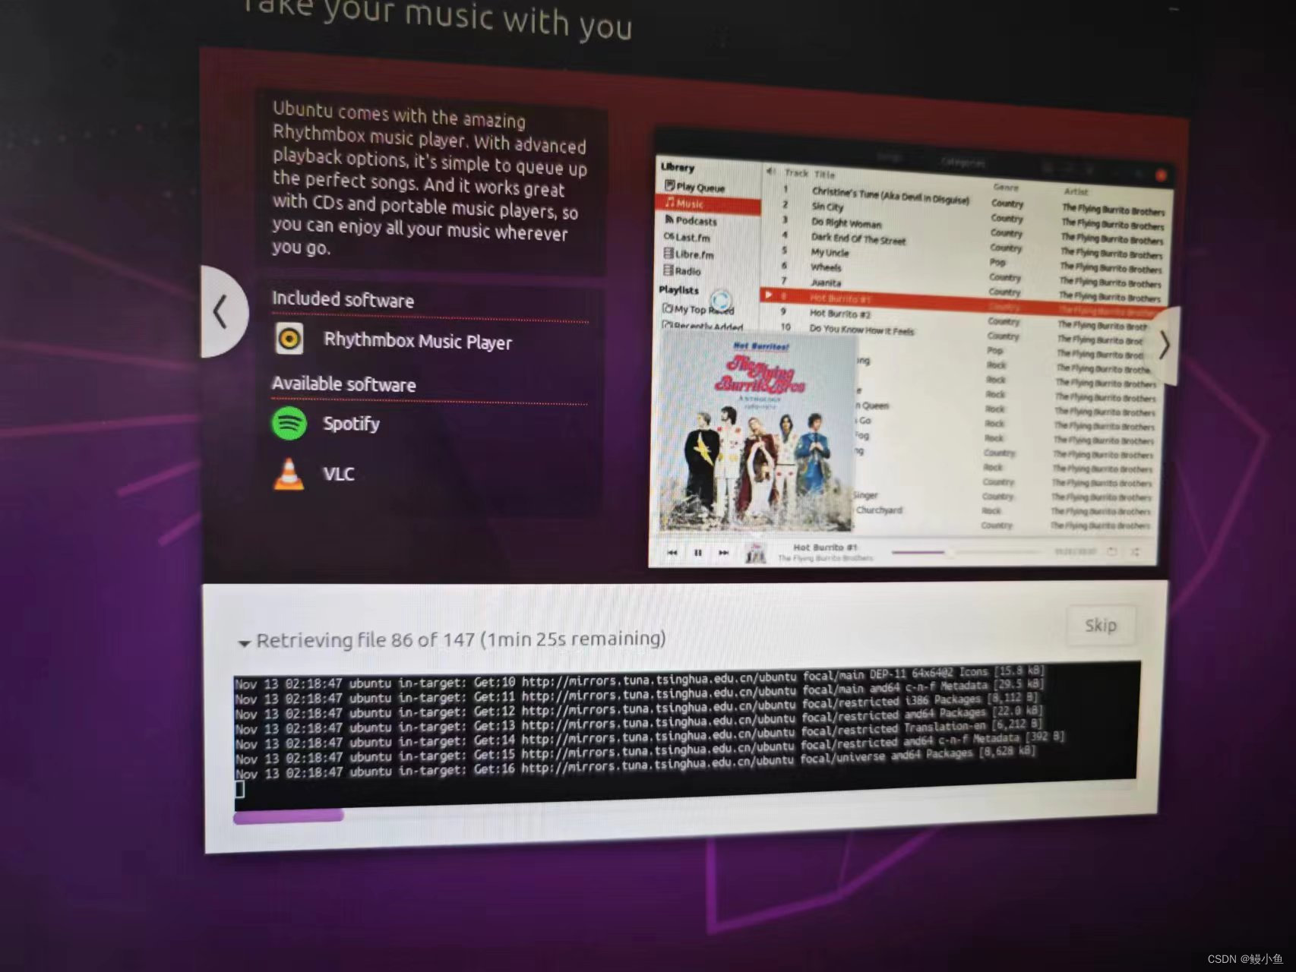This screenshot has width=1296, height=972.
Task: Click the Rhythmbox next track button
Action: (723, 553)
